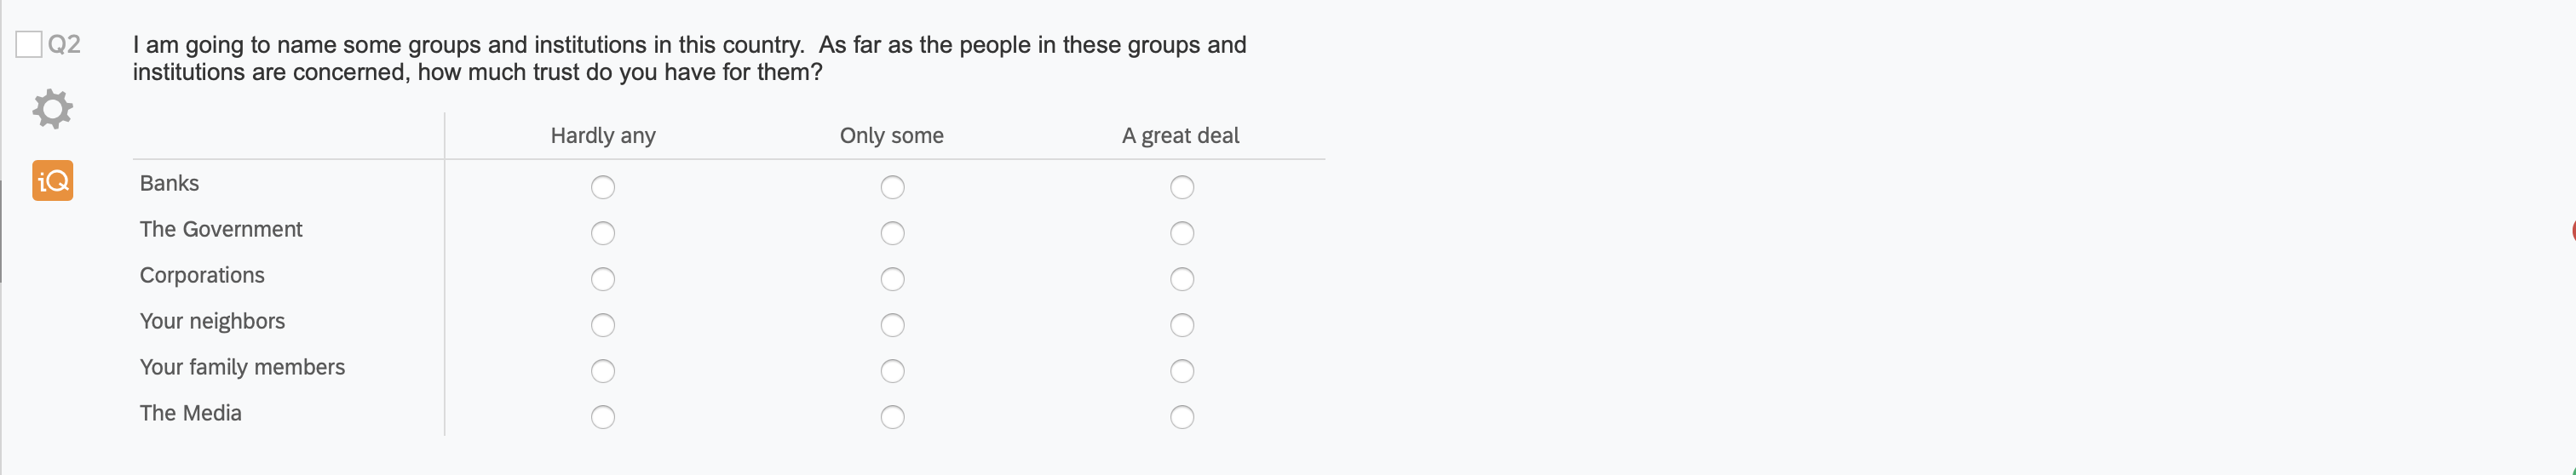The height and width of the screenshot is (475, 2576).
Task: Choose 'Hardly any' for The Media
Action: 603,417
